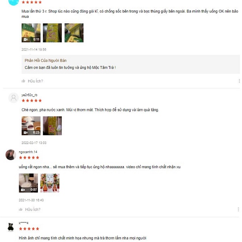
Task: Play the 0:11 review video
Action: (x=31, y=33)
